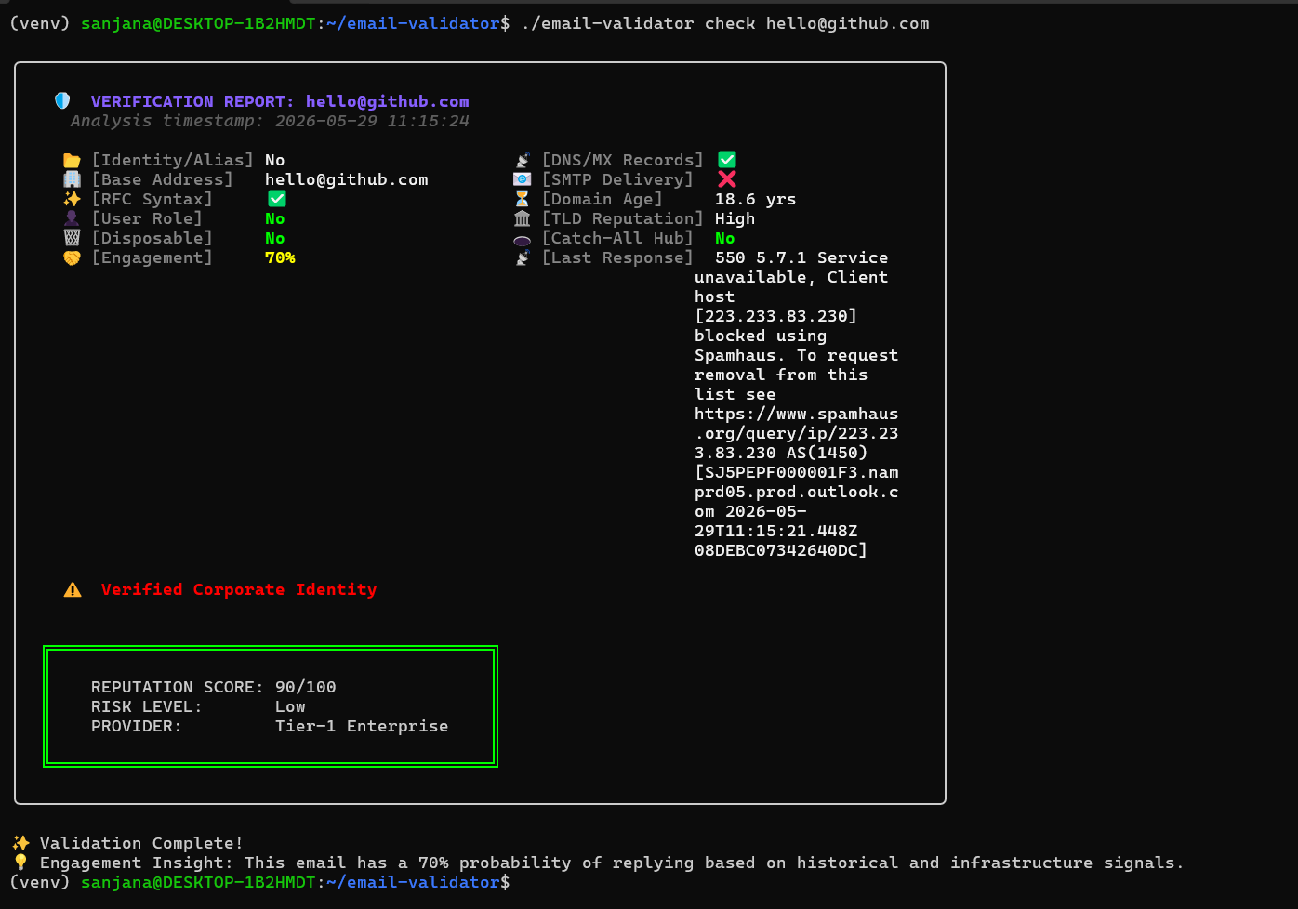This screenshot has width=1298, height=909.
Task: Select the Analysis timestamp line
Action: coord(270,121)
